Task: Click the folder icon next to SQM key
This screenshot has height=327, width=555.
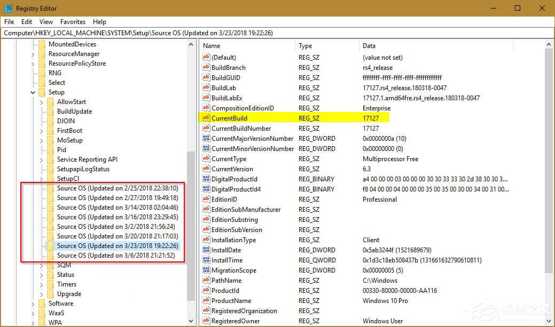Action: pyautogui.click(x=51, y=265)
